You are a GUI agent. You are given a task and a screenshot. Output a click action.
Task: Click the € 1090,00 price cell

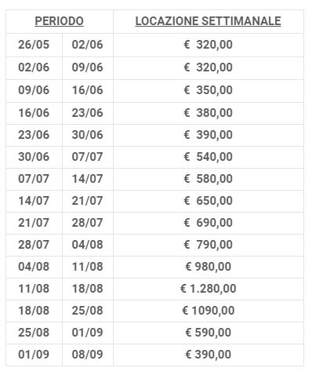(208, 311)
